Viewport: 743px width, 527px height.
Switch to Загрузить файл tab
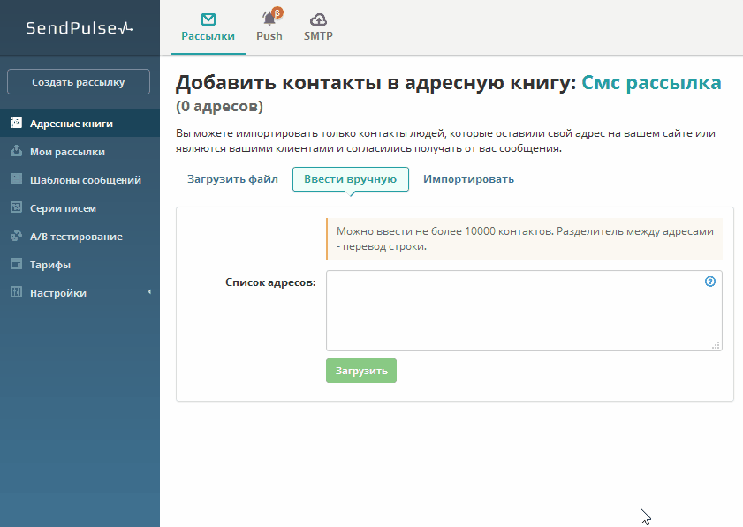point(232,179)
